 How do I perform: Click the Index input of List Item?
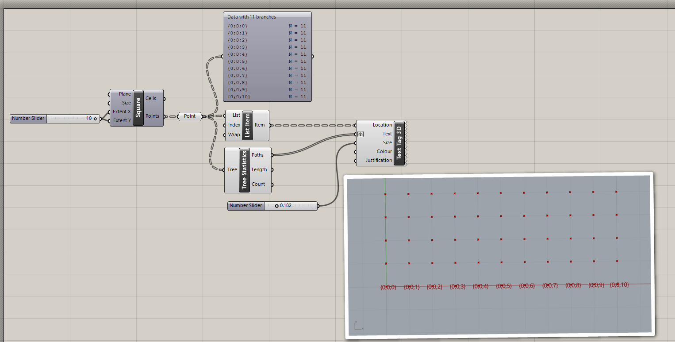[234, 125]
